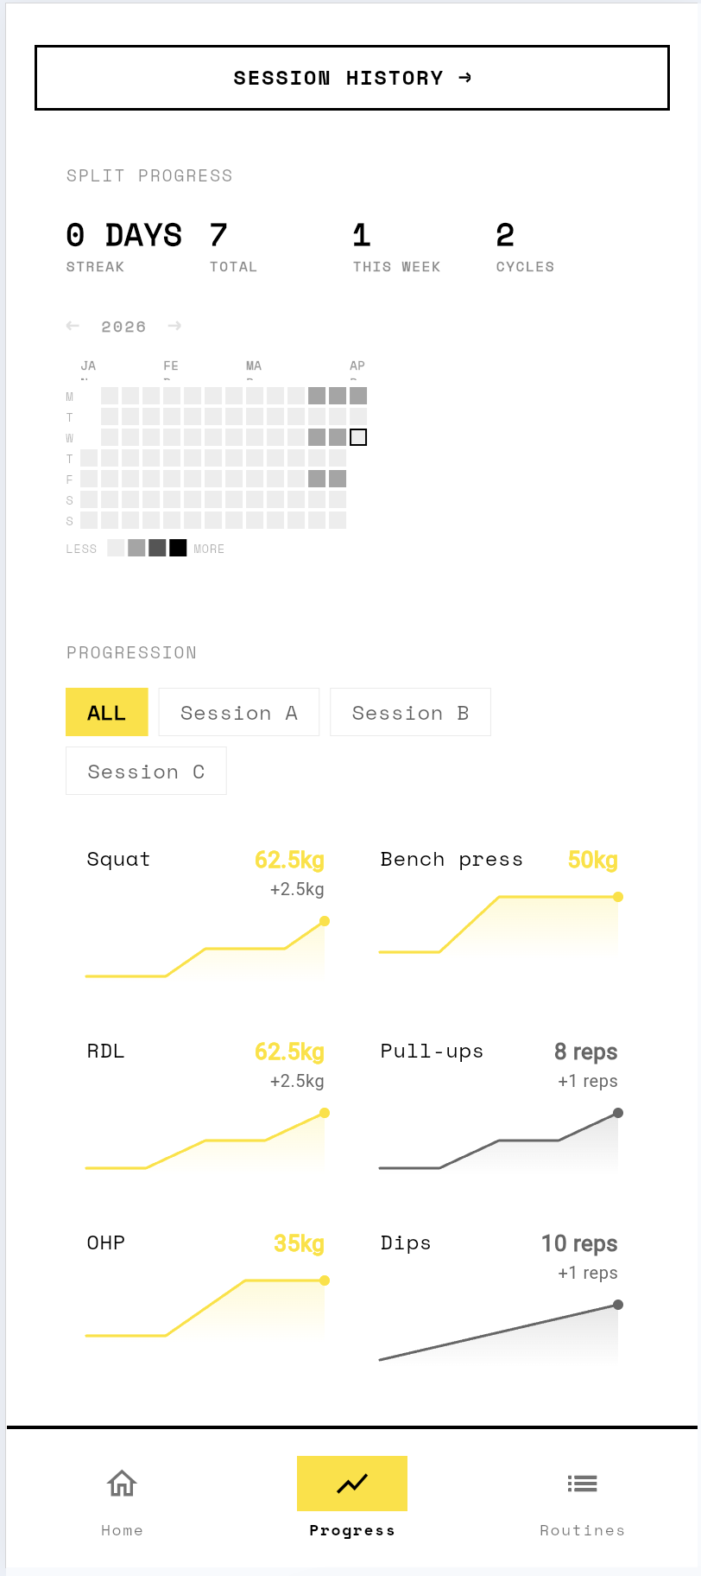Open Session History
The image size is (701, 1576).
[350, 77]
